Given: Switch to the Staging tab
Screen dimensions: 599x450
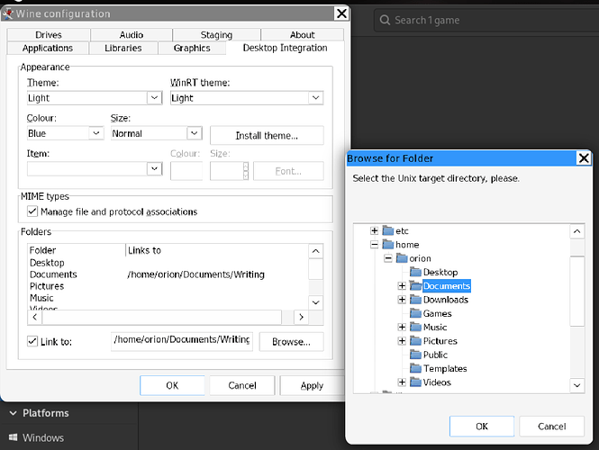Looking at the screenshot, I should [x=216, y=35].
